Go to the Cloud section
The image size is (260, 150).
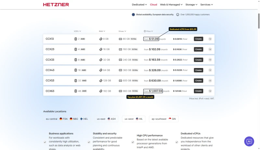point(153,5)
